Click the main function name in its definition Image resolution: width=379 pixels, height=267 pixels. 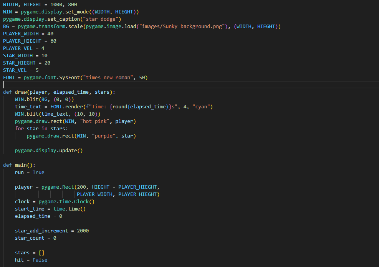(21, 165)
